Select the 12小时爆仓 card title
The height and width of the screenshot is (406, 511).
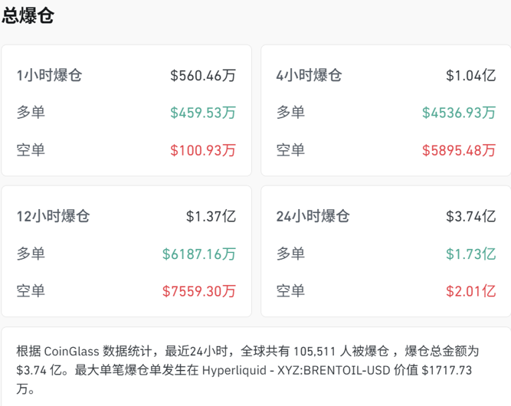53,217
